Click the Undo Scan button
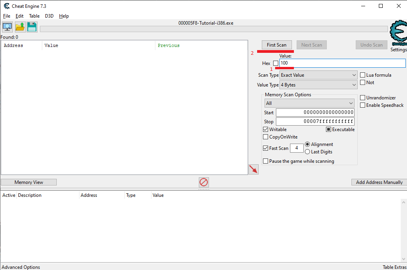This screenshot has width=407, height=270. 371,45
